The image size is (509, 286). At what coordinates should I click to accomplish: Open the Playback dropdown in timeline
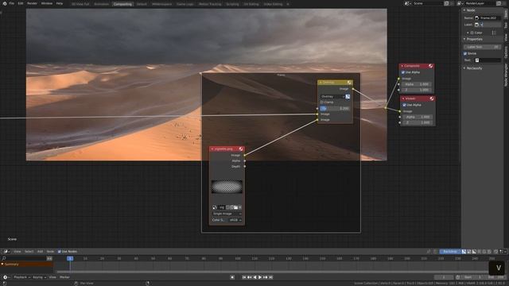coord(22,277)
